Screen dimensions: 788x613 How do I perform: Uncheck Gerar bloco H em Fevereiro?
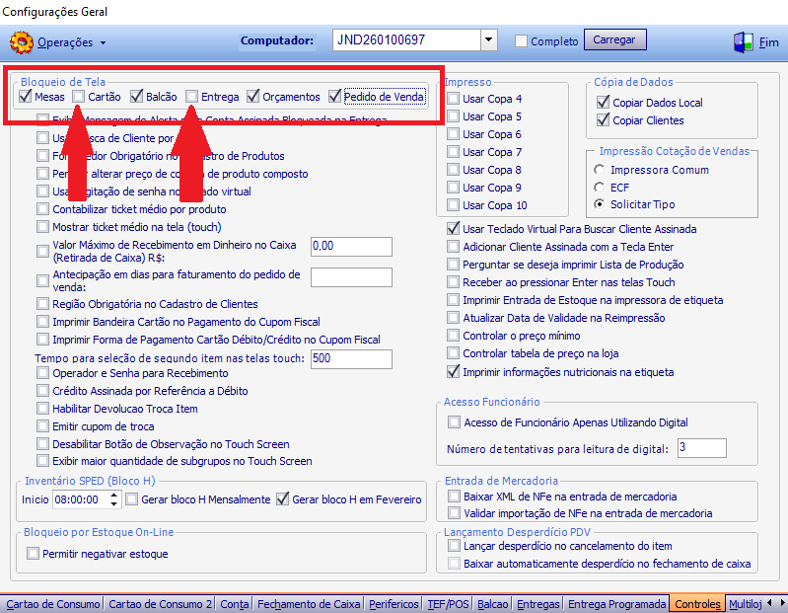click(282, 499)
